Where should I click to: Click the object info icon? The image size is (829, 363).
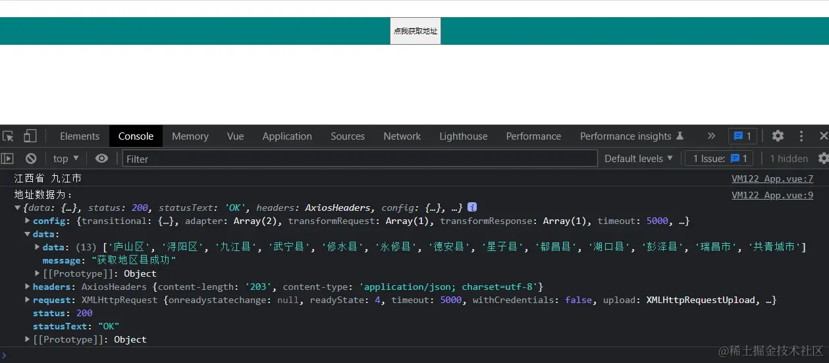click(x=472, y=208)
